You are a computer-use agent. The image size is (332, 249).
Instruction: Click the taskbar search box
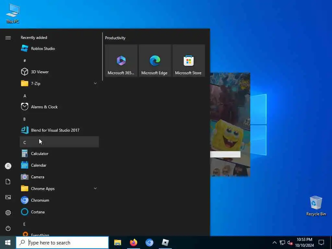tap(63, 243)
